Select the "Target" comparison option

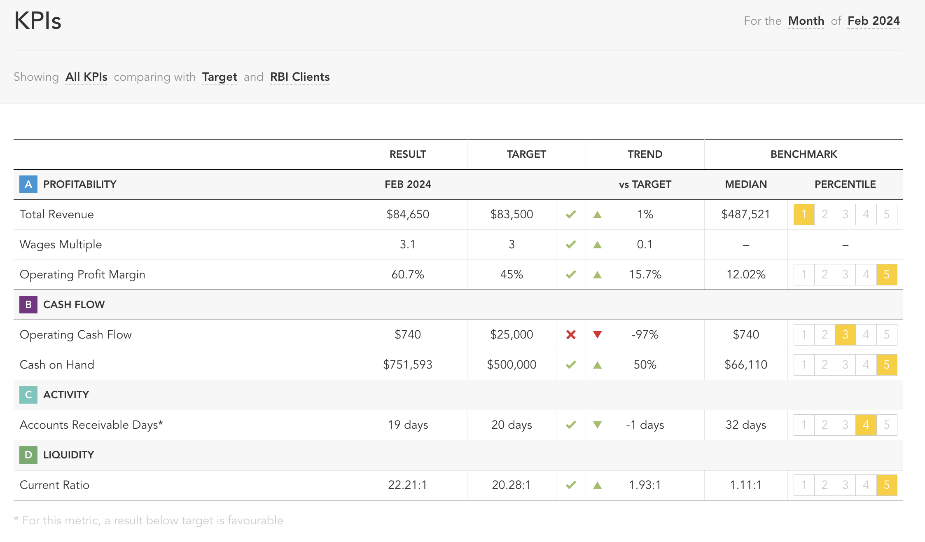click(x=220, y=77)
